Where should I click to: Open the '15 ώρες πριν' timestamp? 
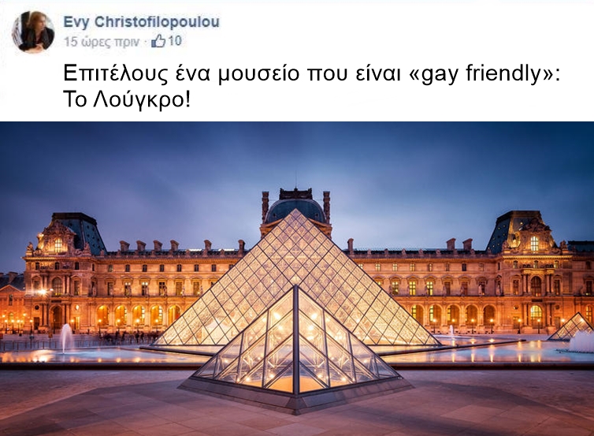click(x=102, y=41)
